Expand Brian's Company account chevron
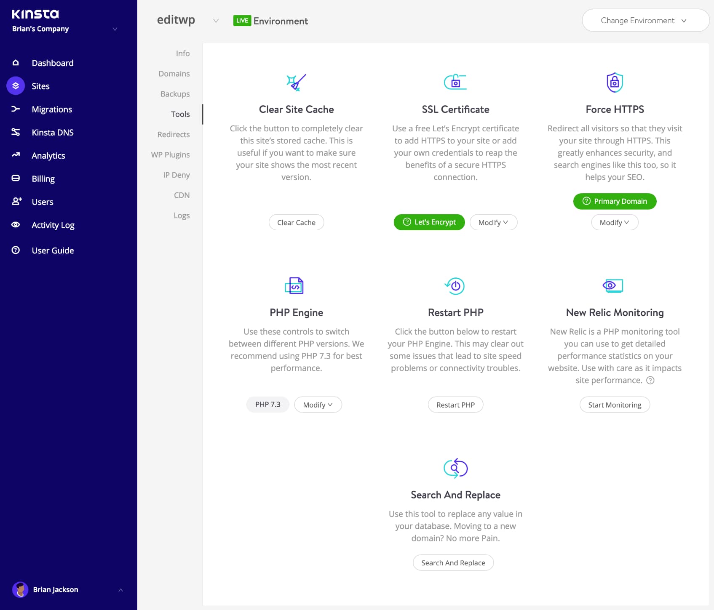 (x=115, y=29)
